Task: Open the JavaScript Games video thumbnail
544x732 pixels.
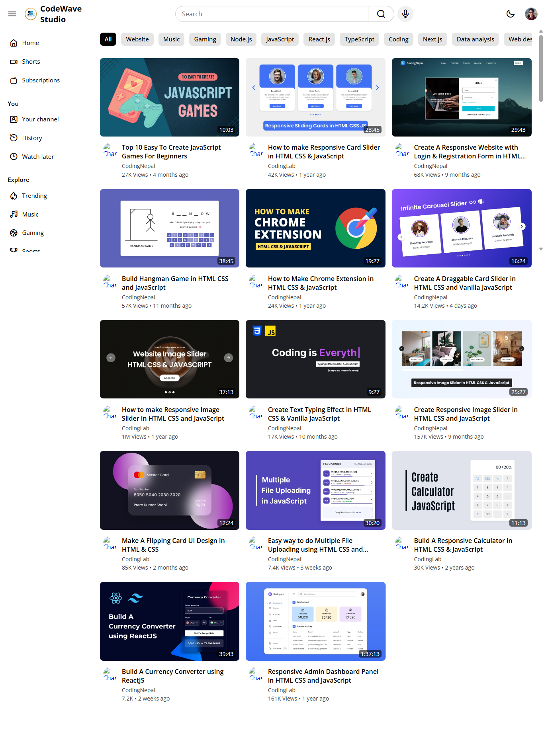Action: tap(170, 98)
